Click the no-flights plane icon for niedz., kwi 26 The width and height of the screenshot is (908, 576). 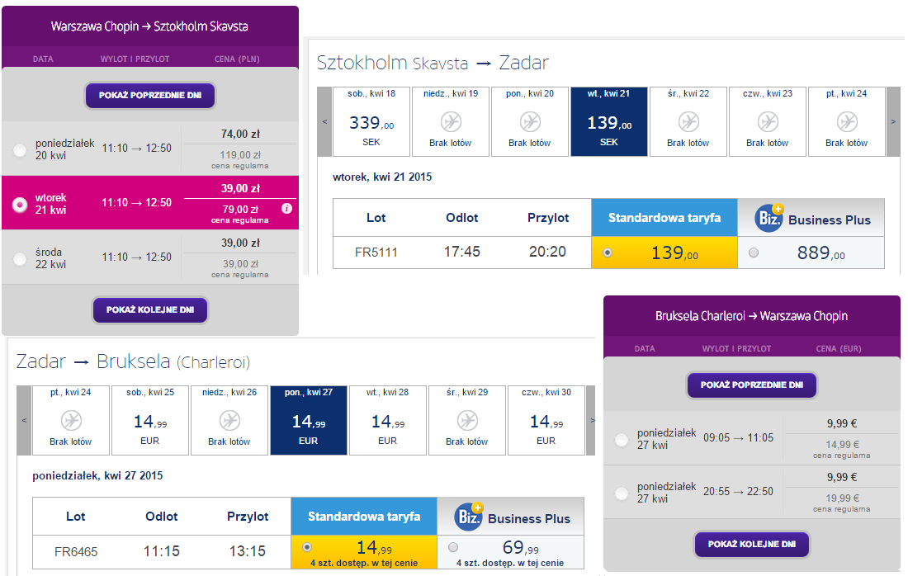click(x=230, y=421)
